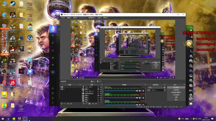Open first mixer channel gear settings
The width and height of the screenshot is (216, 121).
[143, 91]
